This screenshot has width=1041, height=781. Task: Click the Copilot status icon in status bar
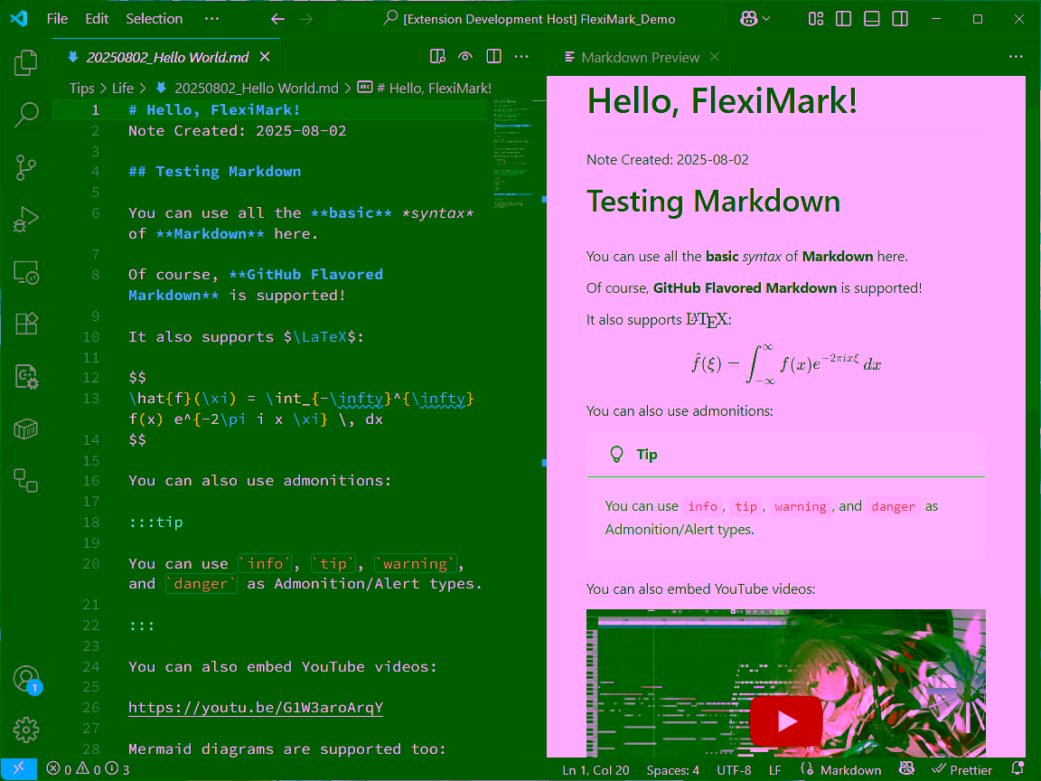[x=906, y=769]
